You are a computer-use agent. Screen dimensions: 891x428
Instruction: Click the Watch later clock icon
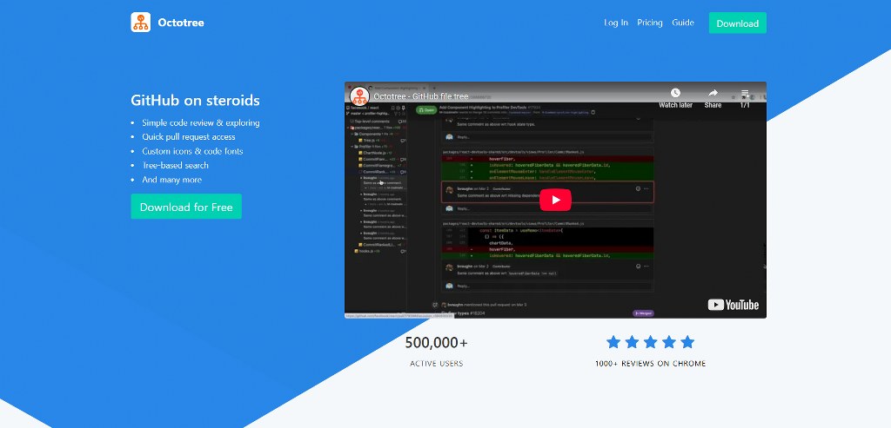tap(675, 93)
